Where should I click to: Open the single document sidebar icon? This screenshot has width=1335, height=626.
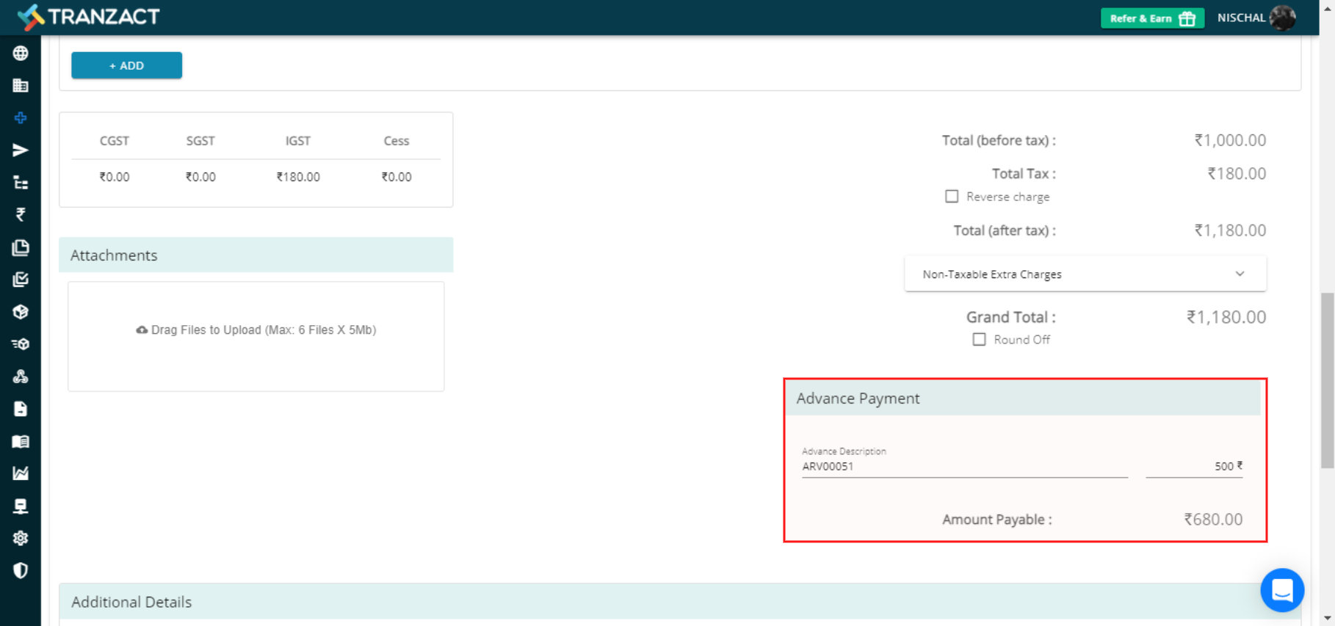point(21,409)
